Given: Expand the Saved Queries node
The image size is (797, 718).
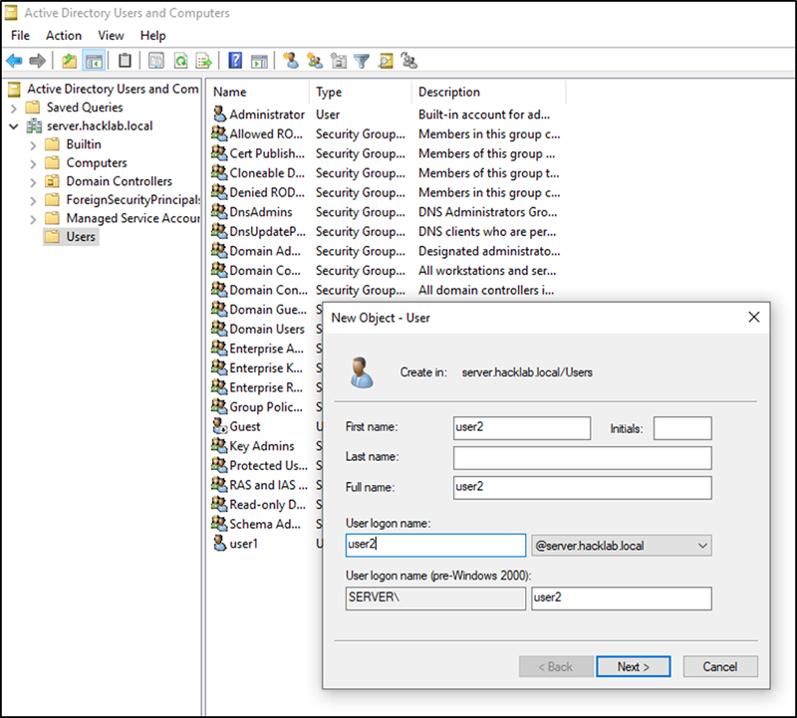Looking at the screenshot, I should [x=14, y=108].
